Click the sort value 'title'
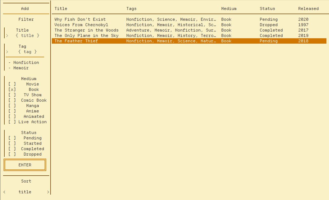 (25, 192)
